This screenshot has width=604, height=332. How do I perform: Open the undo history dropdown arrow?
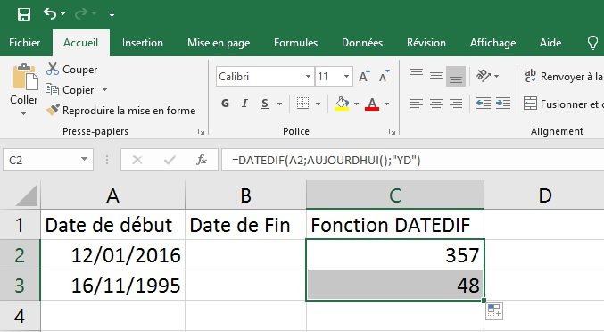pyautogui.click(x=62, y=14)
